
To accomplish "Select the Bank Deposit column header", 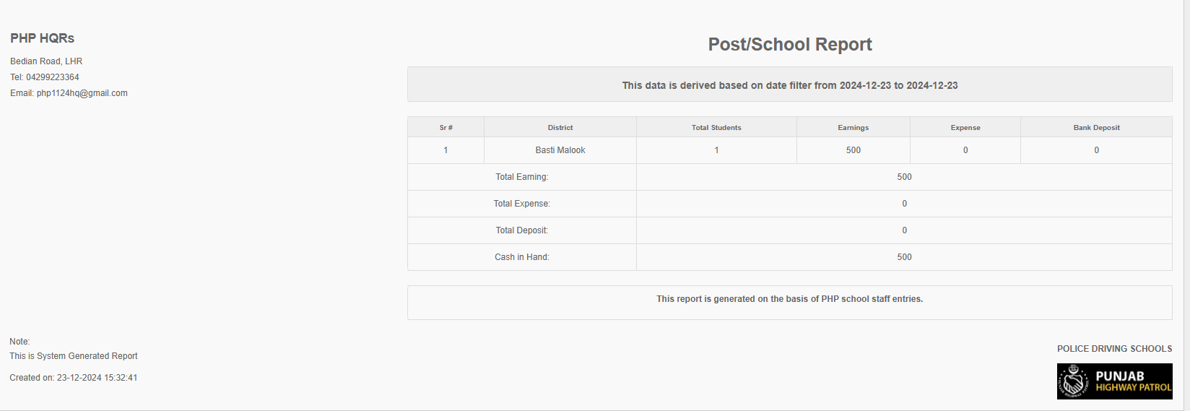I will tap(1097, 128).
